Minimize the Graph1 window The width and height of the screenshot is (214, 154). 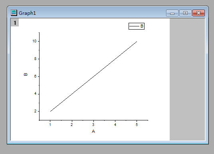click(172, 13)
